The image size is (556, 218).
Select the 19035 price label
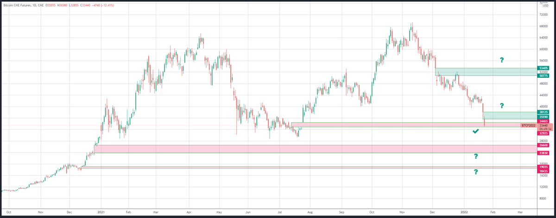pos(543,167)
